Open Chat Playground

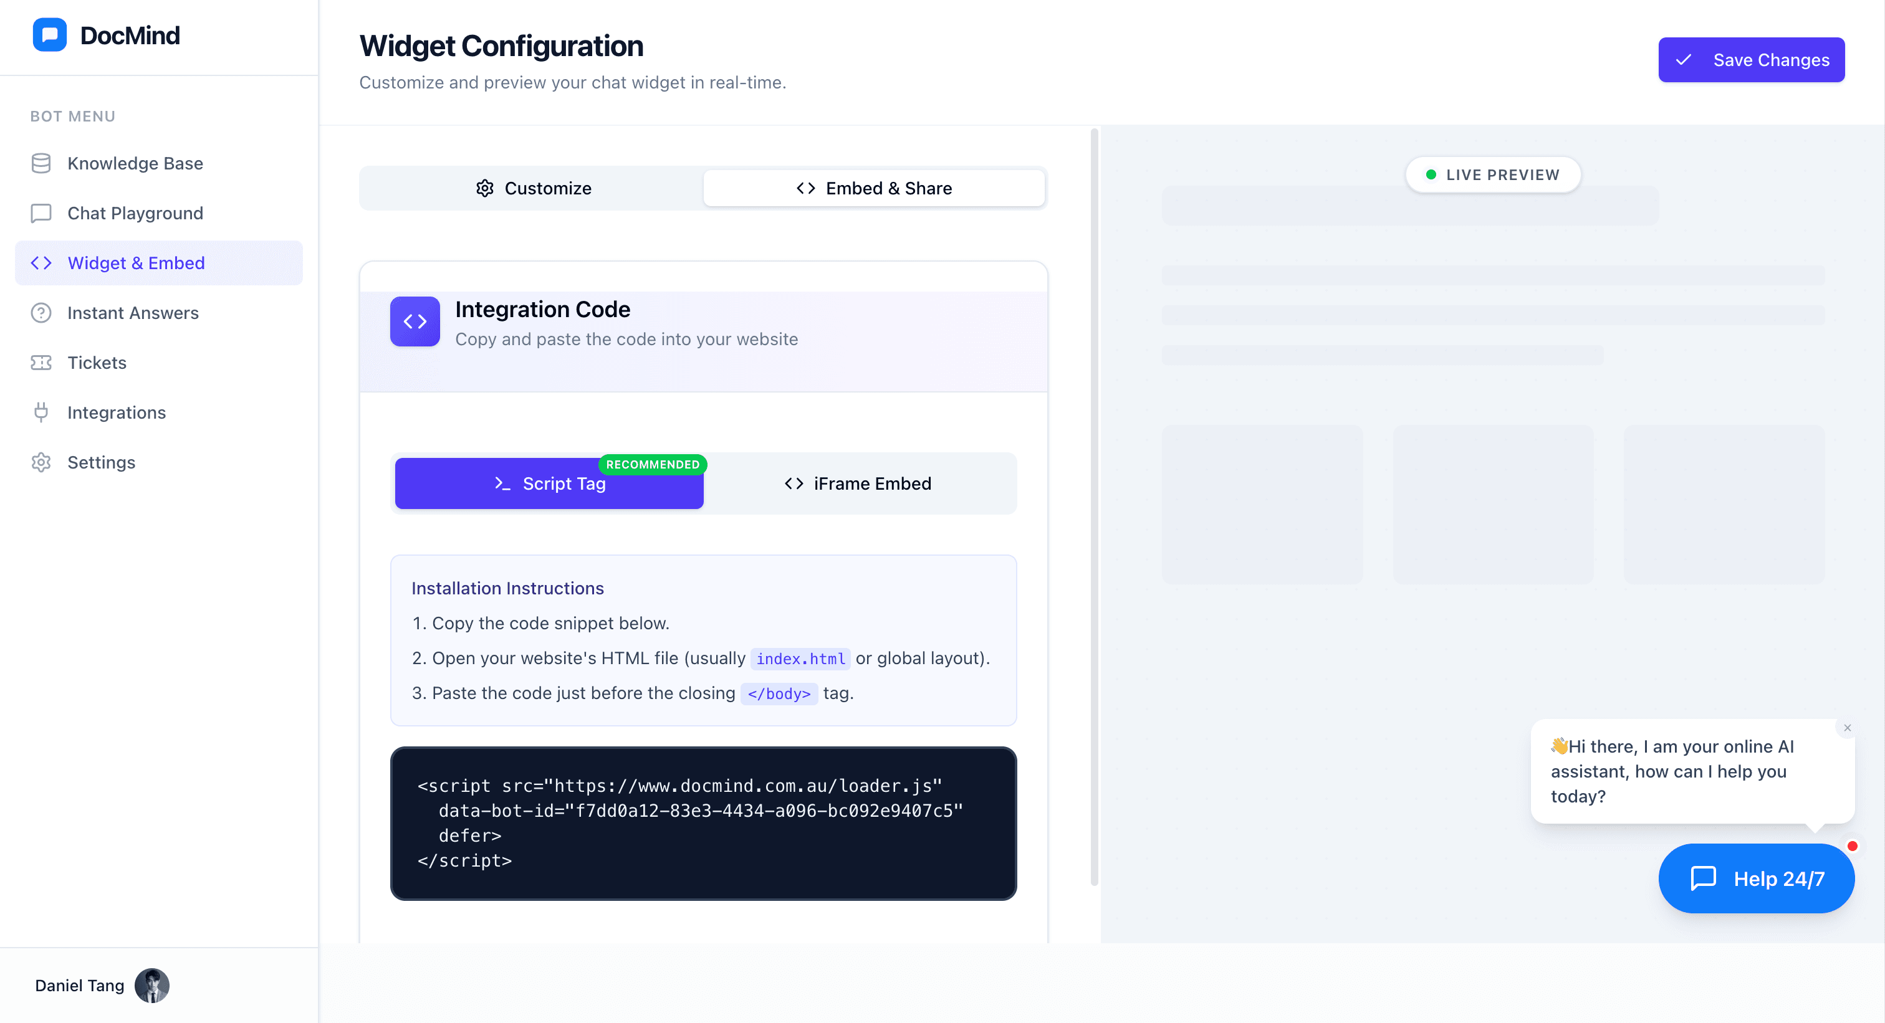135,213
